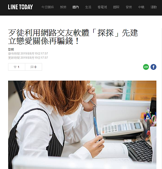Open the 生活 category
This screenshot has height=169, width=162.
pos(88,7)
